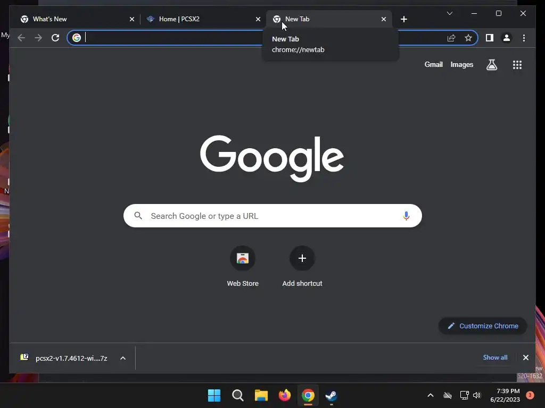This screenshot has height=408, width=545.
Task: Show all downloads
Action: click(495, 358)
